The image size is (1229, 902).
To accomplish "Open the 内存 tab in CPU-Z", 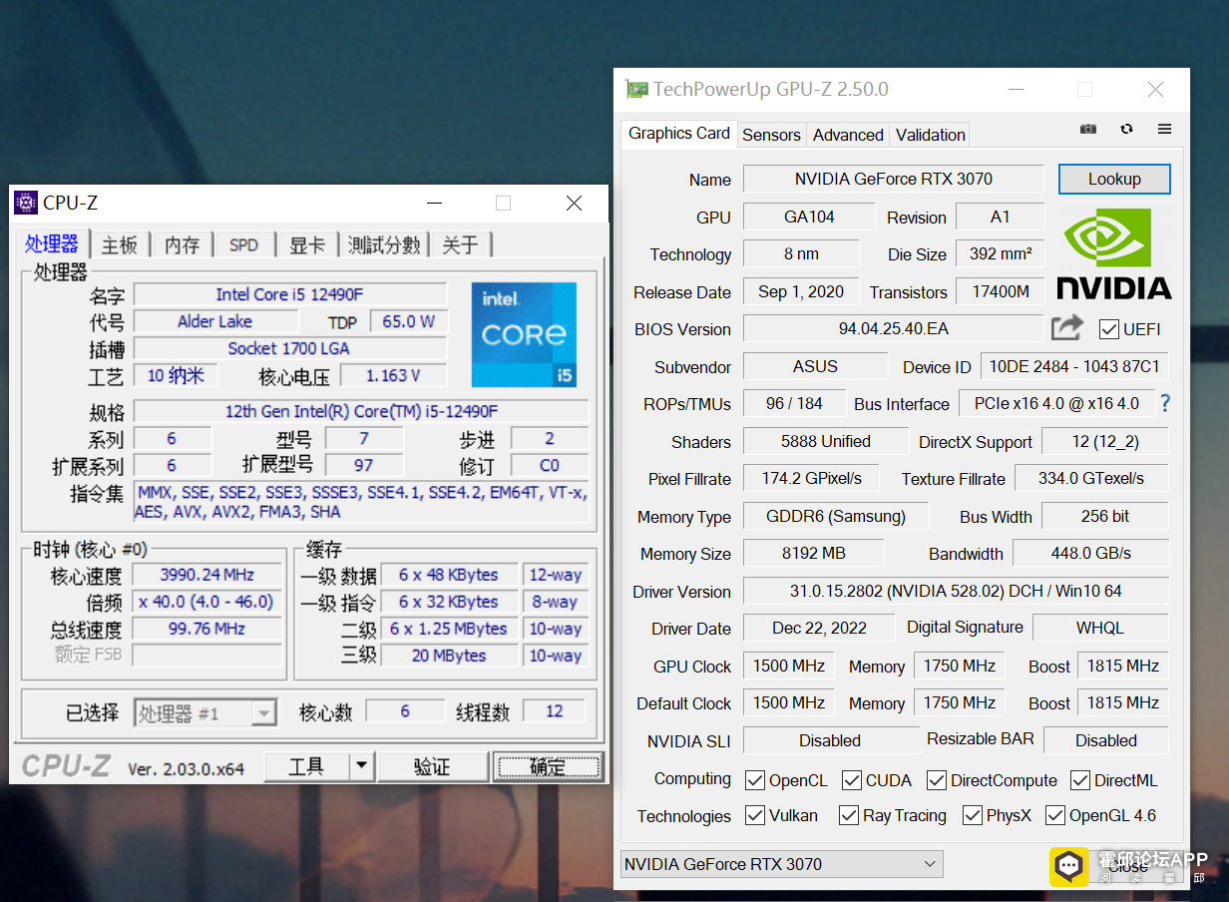I will [x=183, y=245].
